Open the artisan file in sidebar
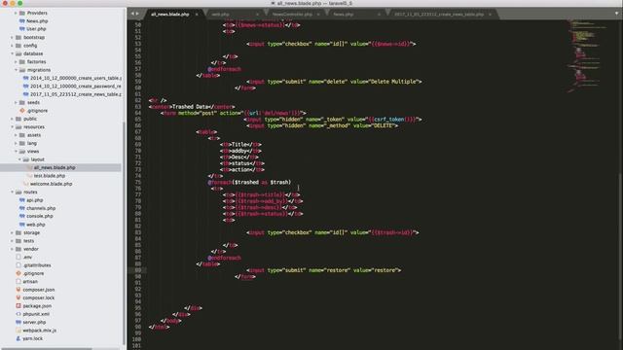This screenshot has width=623, height=350. [30, 281]
